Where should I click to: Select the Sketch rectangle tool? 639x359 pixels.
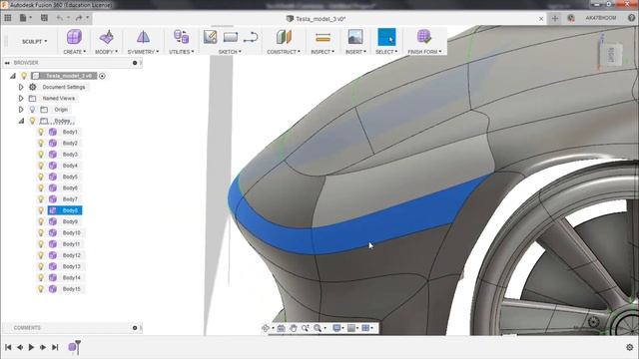click(231, 37)
